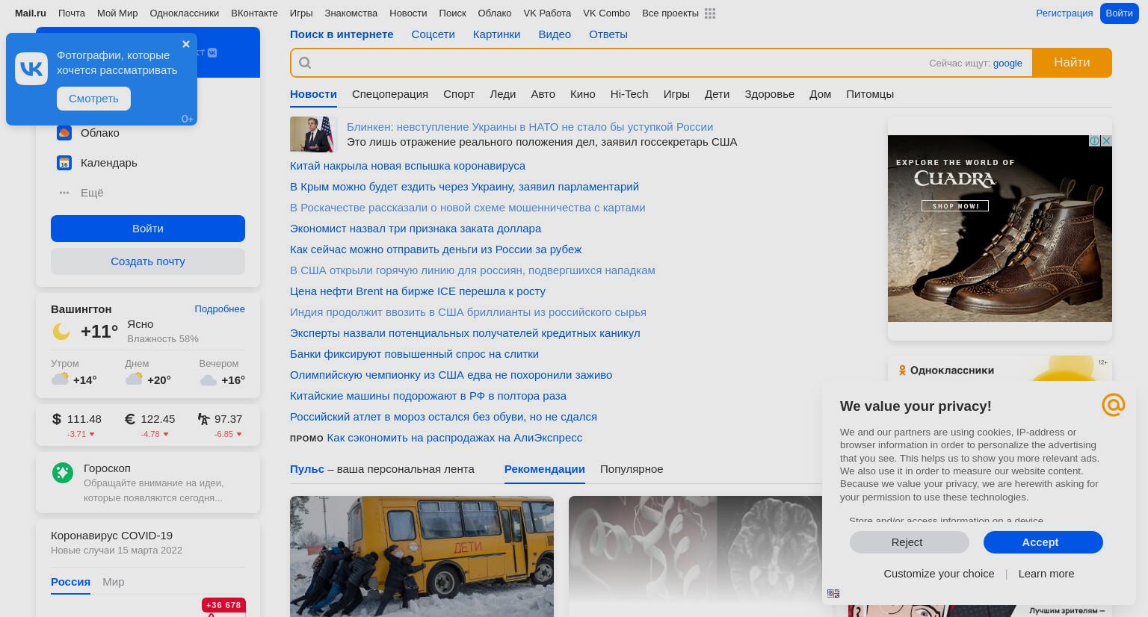Open the Банки слитки headline

coord(414,354)
